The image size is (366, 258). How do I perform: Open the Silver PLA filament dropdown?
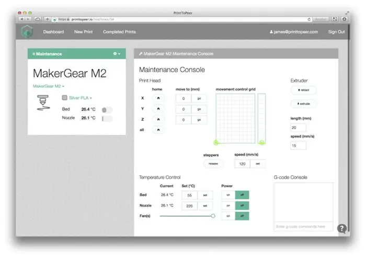(81, 98)
